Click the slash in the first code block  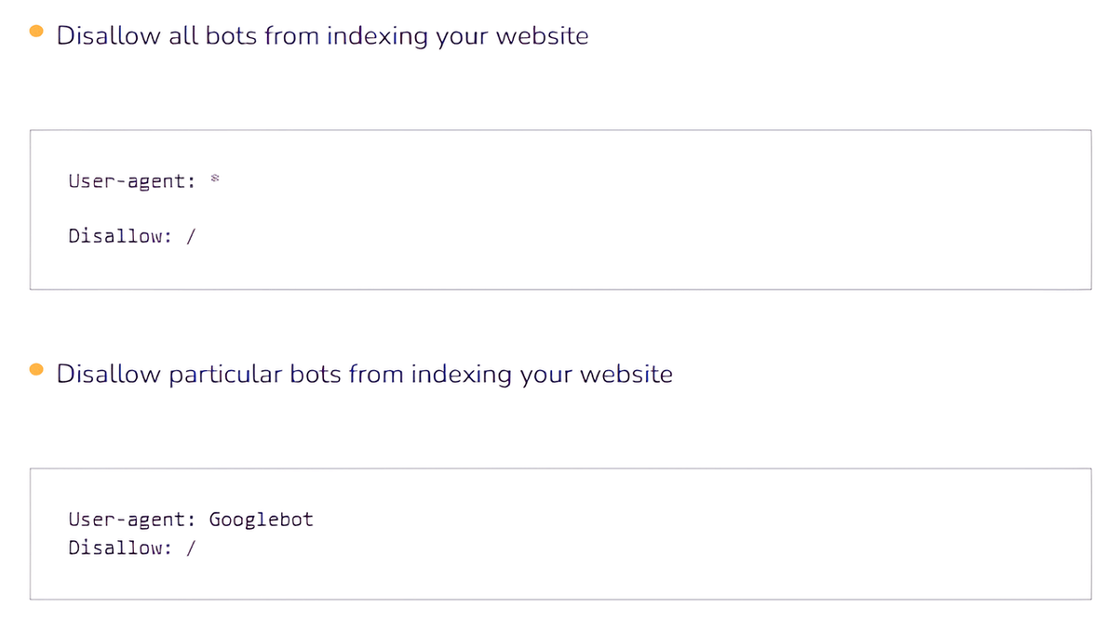coord(190,236)
